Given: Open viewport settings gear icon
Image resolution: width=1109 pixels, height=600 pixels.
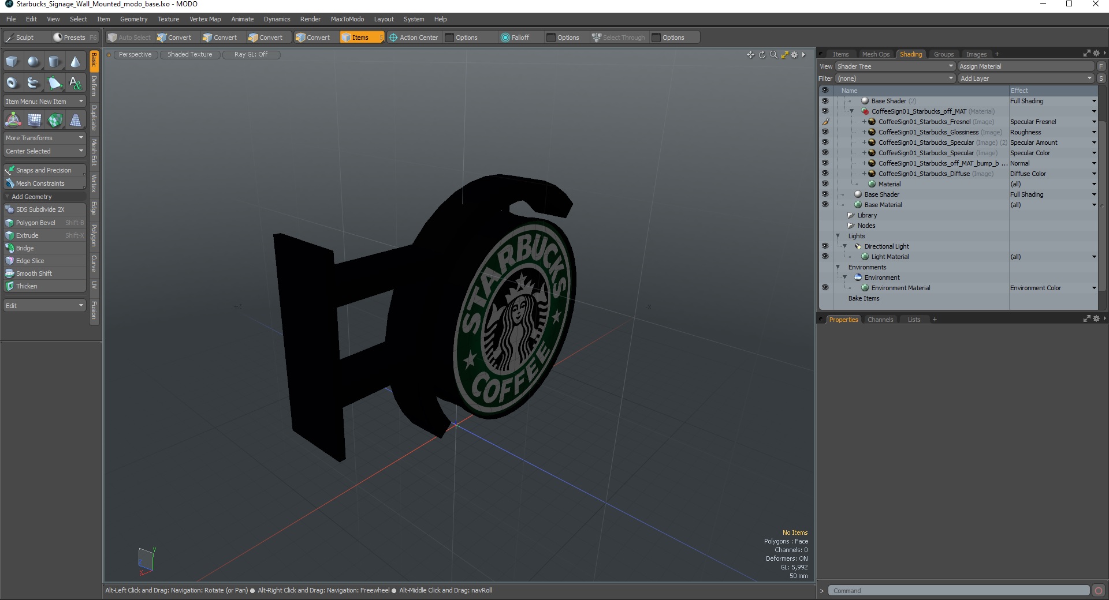Looking at the screenshot, I should [x=794, y=55].
